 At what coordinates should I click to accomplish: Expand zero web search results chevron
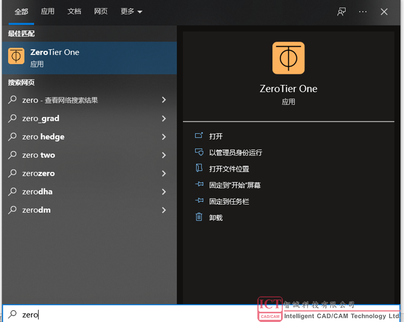click(164, 100)
